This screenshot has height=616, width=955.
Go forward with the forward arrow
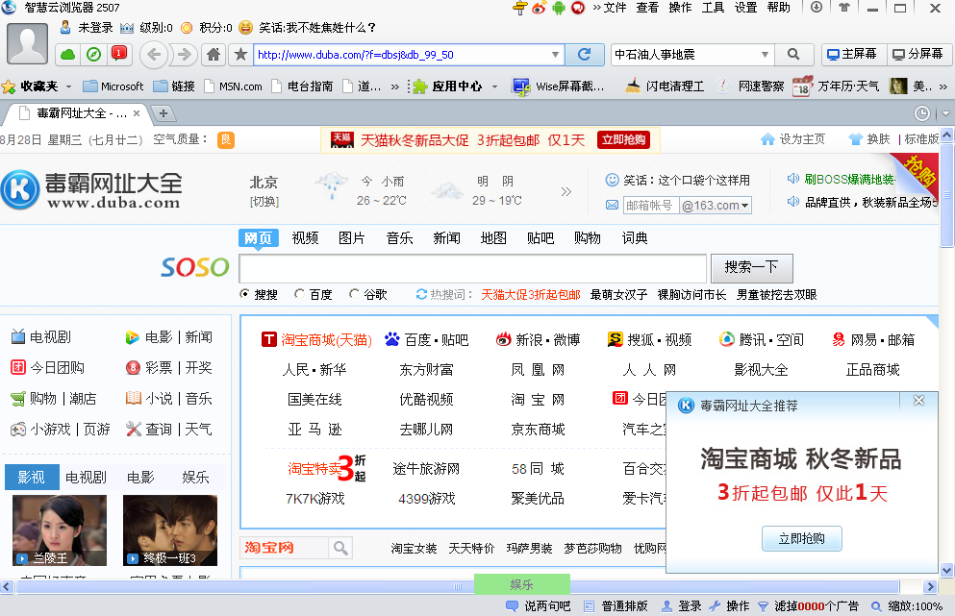(184, 55)
